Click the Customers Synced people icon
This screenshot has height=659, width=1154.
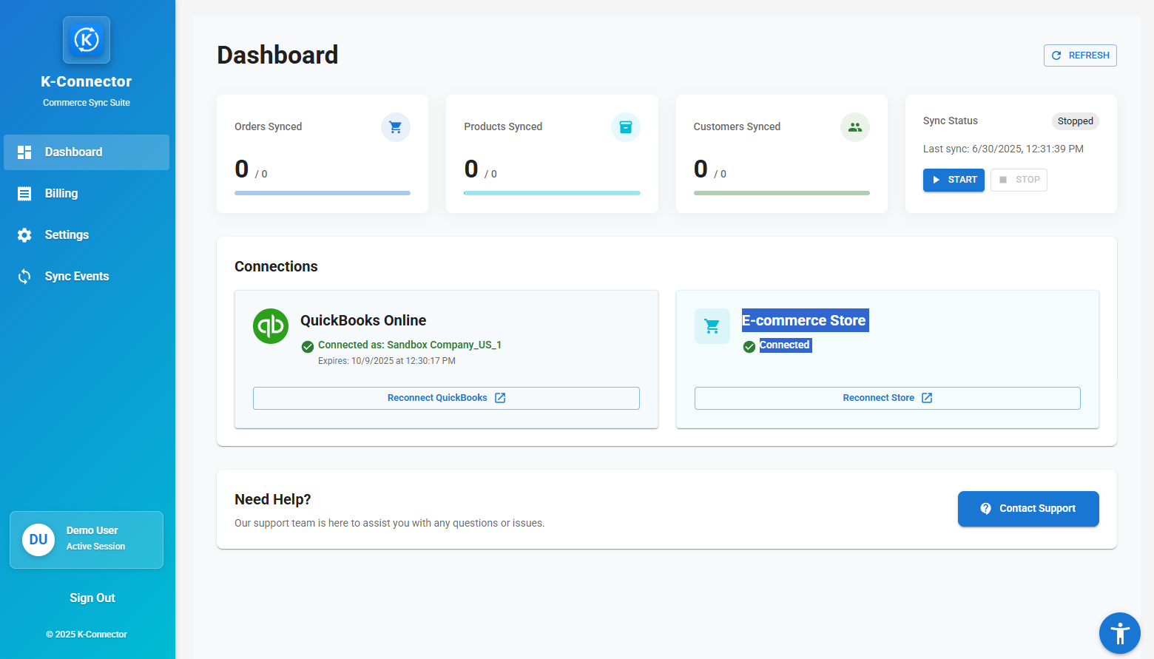855,127
